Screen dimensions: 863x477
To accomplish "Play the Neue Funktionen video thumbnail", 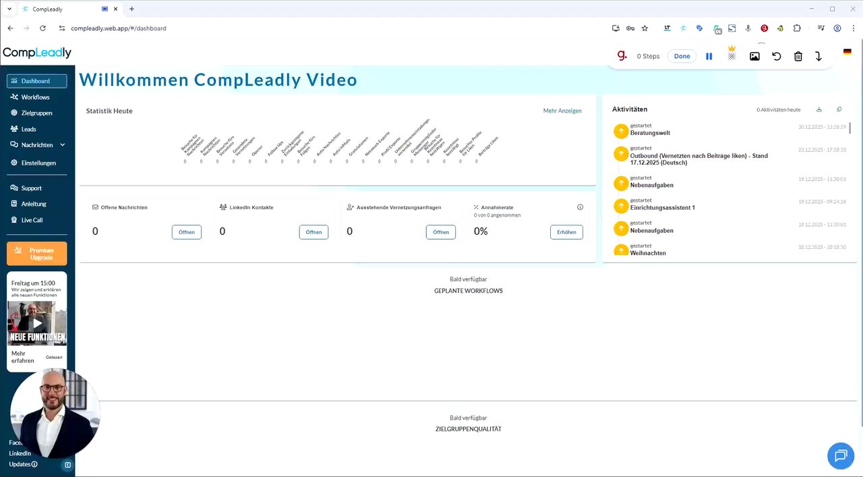I will pyautogui.click(x=37, y=323).
